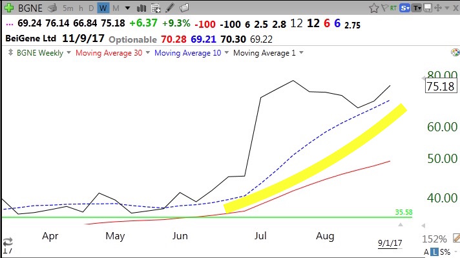The height and width of the screenshot is (258, 460).
Task: Add BGNE to favorites with star icon
Action: tap(374, 8)
